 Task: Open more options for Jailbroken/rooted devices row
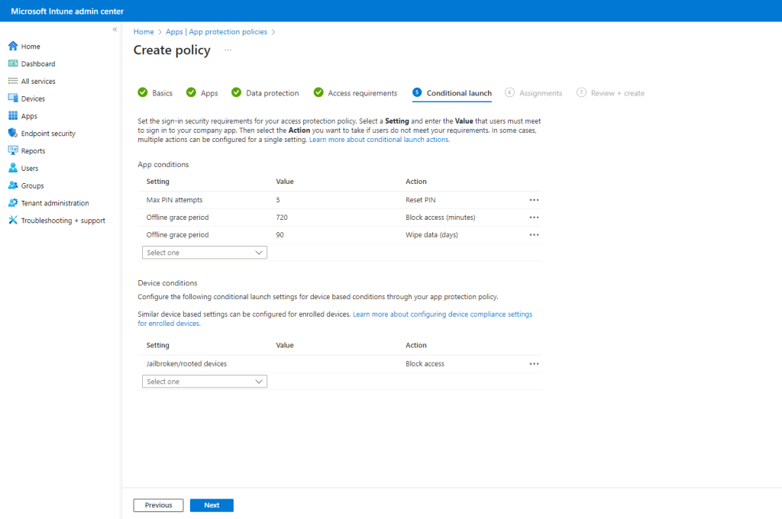point(534,364)
